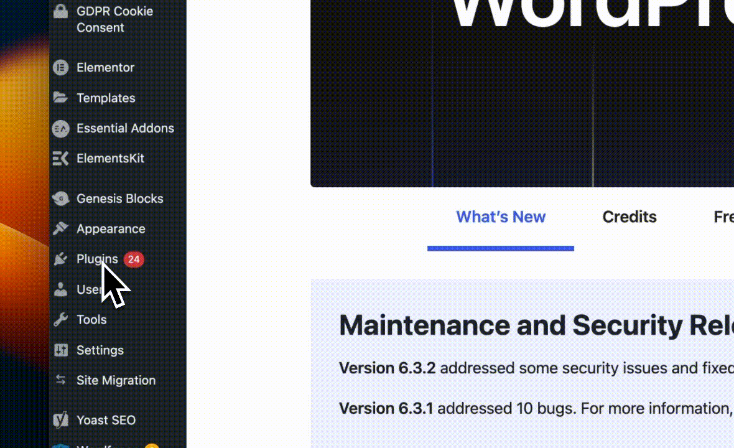Open the Plugins menu label
This screenshot has height=448, width=734.
tap(98, 259)
